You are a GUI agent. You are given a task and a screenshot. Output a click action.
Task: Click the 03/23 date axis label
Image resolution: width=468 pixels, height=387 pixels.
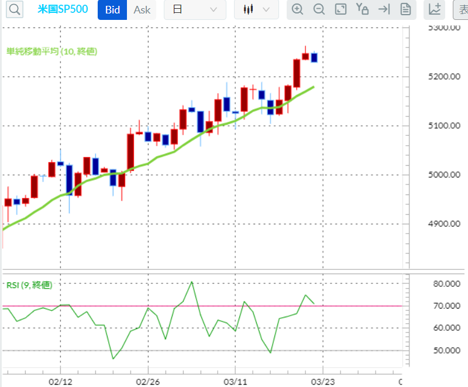324,382
